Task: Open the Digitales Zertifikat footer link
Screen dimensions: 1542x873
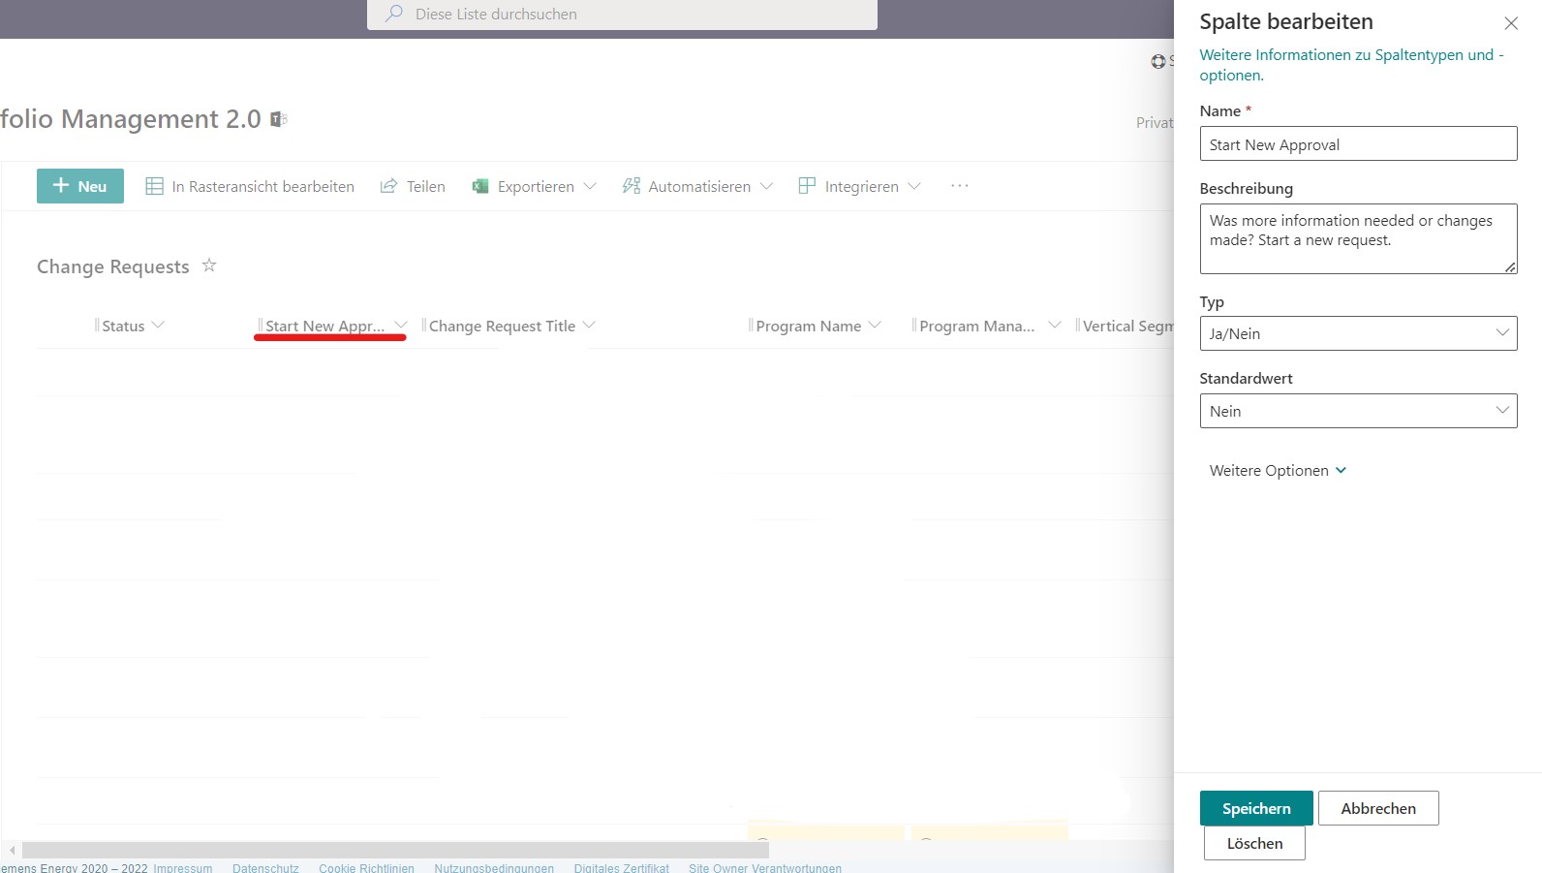Action: click(621, 867)
